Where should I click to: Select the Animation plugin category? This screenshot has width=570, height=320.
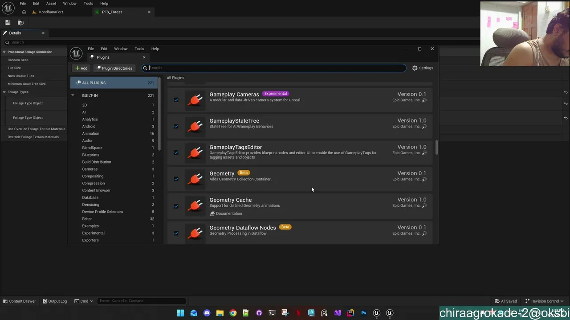[x=114, y=133]
